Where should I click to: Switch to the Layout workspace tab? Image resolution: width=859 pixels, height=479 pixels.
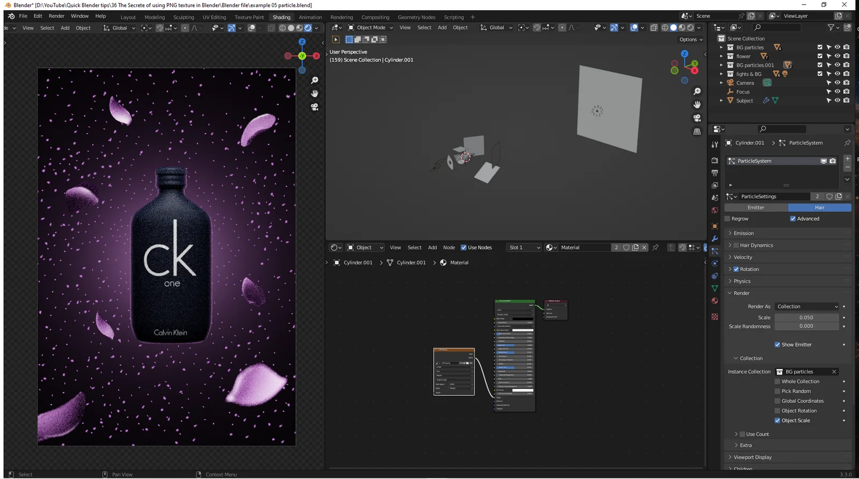pyautogui.click(x=128, y=17)
